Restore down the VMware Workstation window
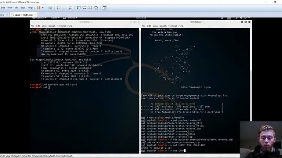This screenshot has width=282, height=158. (275, 2)
